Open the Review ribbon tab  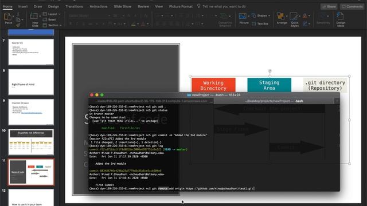143,6
